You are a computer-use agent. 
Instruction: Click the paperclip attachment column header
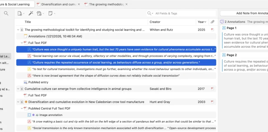[212, 22]
